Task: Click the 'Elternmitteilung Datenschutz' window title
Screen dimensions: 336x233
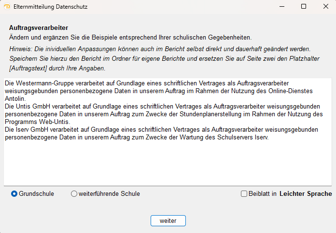Action: [51, 7]
